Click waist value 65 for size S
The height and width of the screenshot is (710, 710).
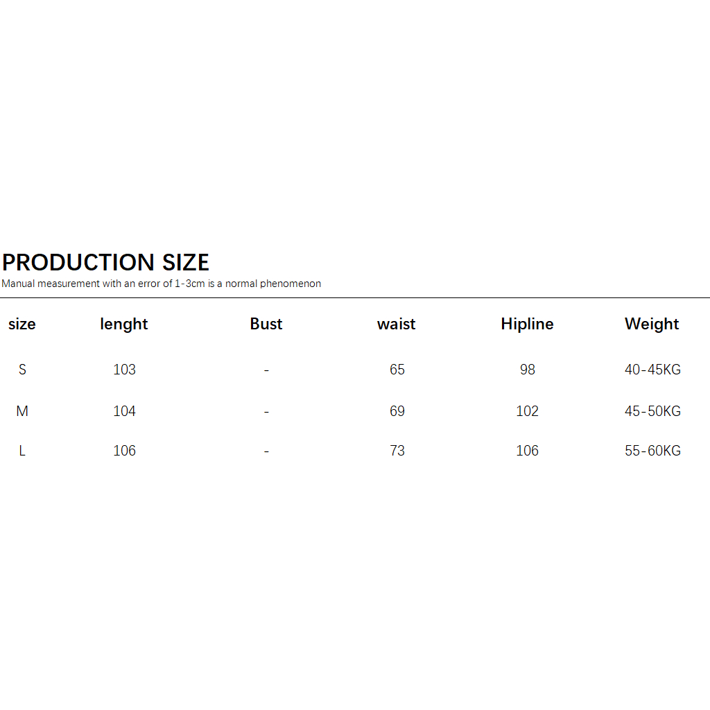click(x=397, y=370)
